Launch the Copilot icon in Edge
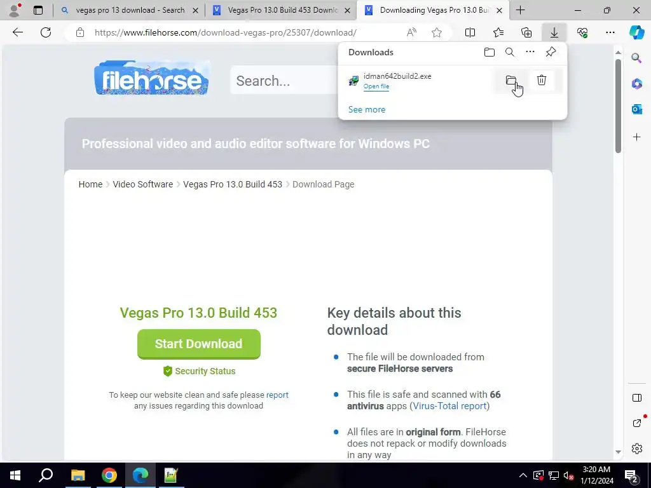The image size is (651, 488). 636,32
